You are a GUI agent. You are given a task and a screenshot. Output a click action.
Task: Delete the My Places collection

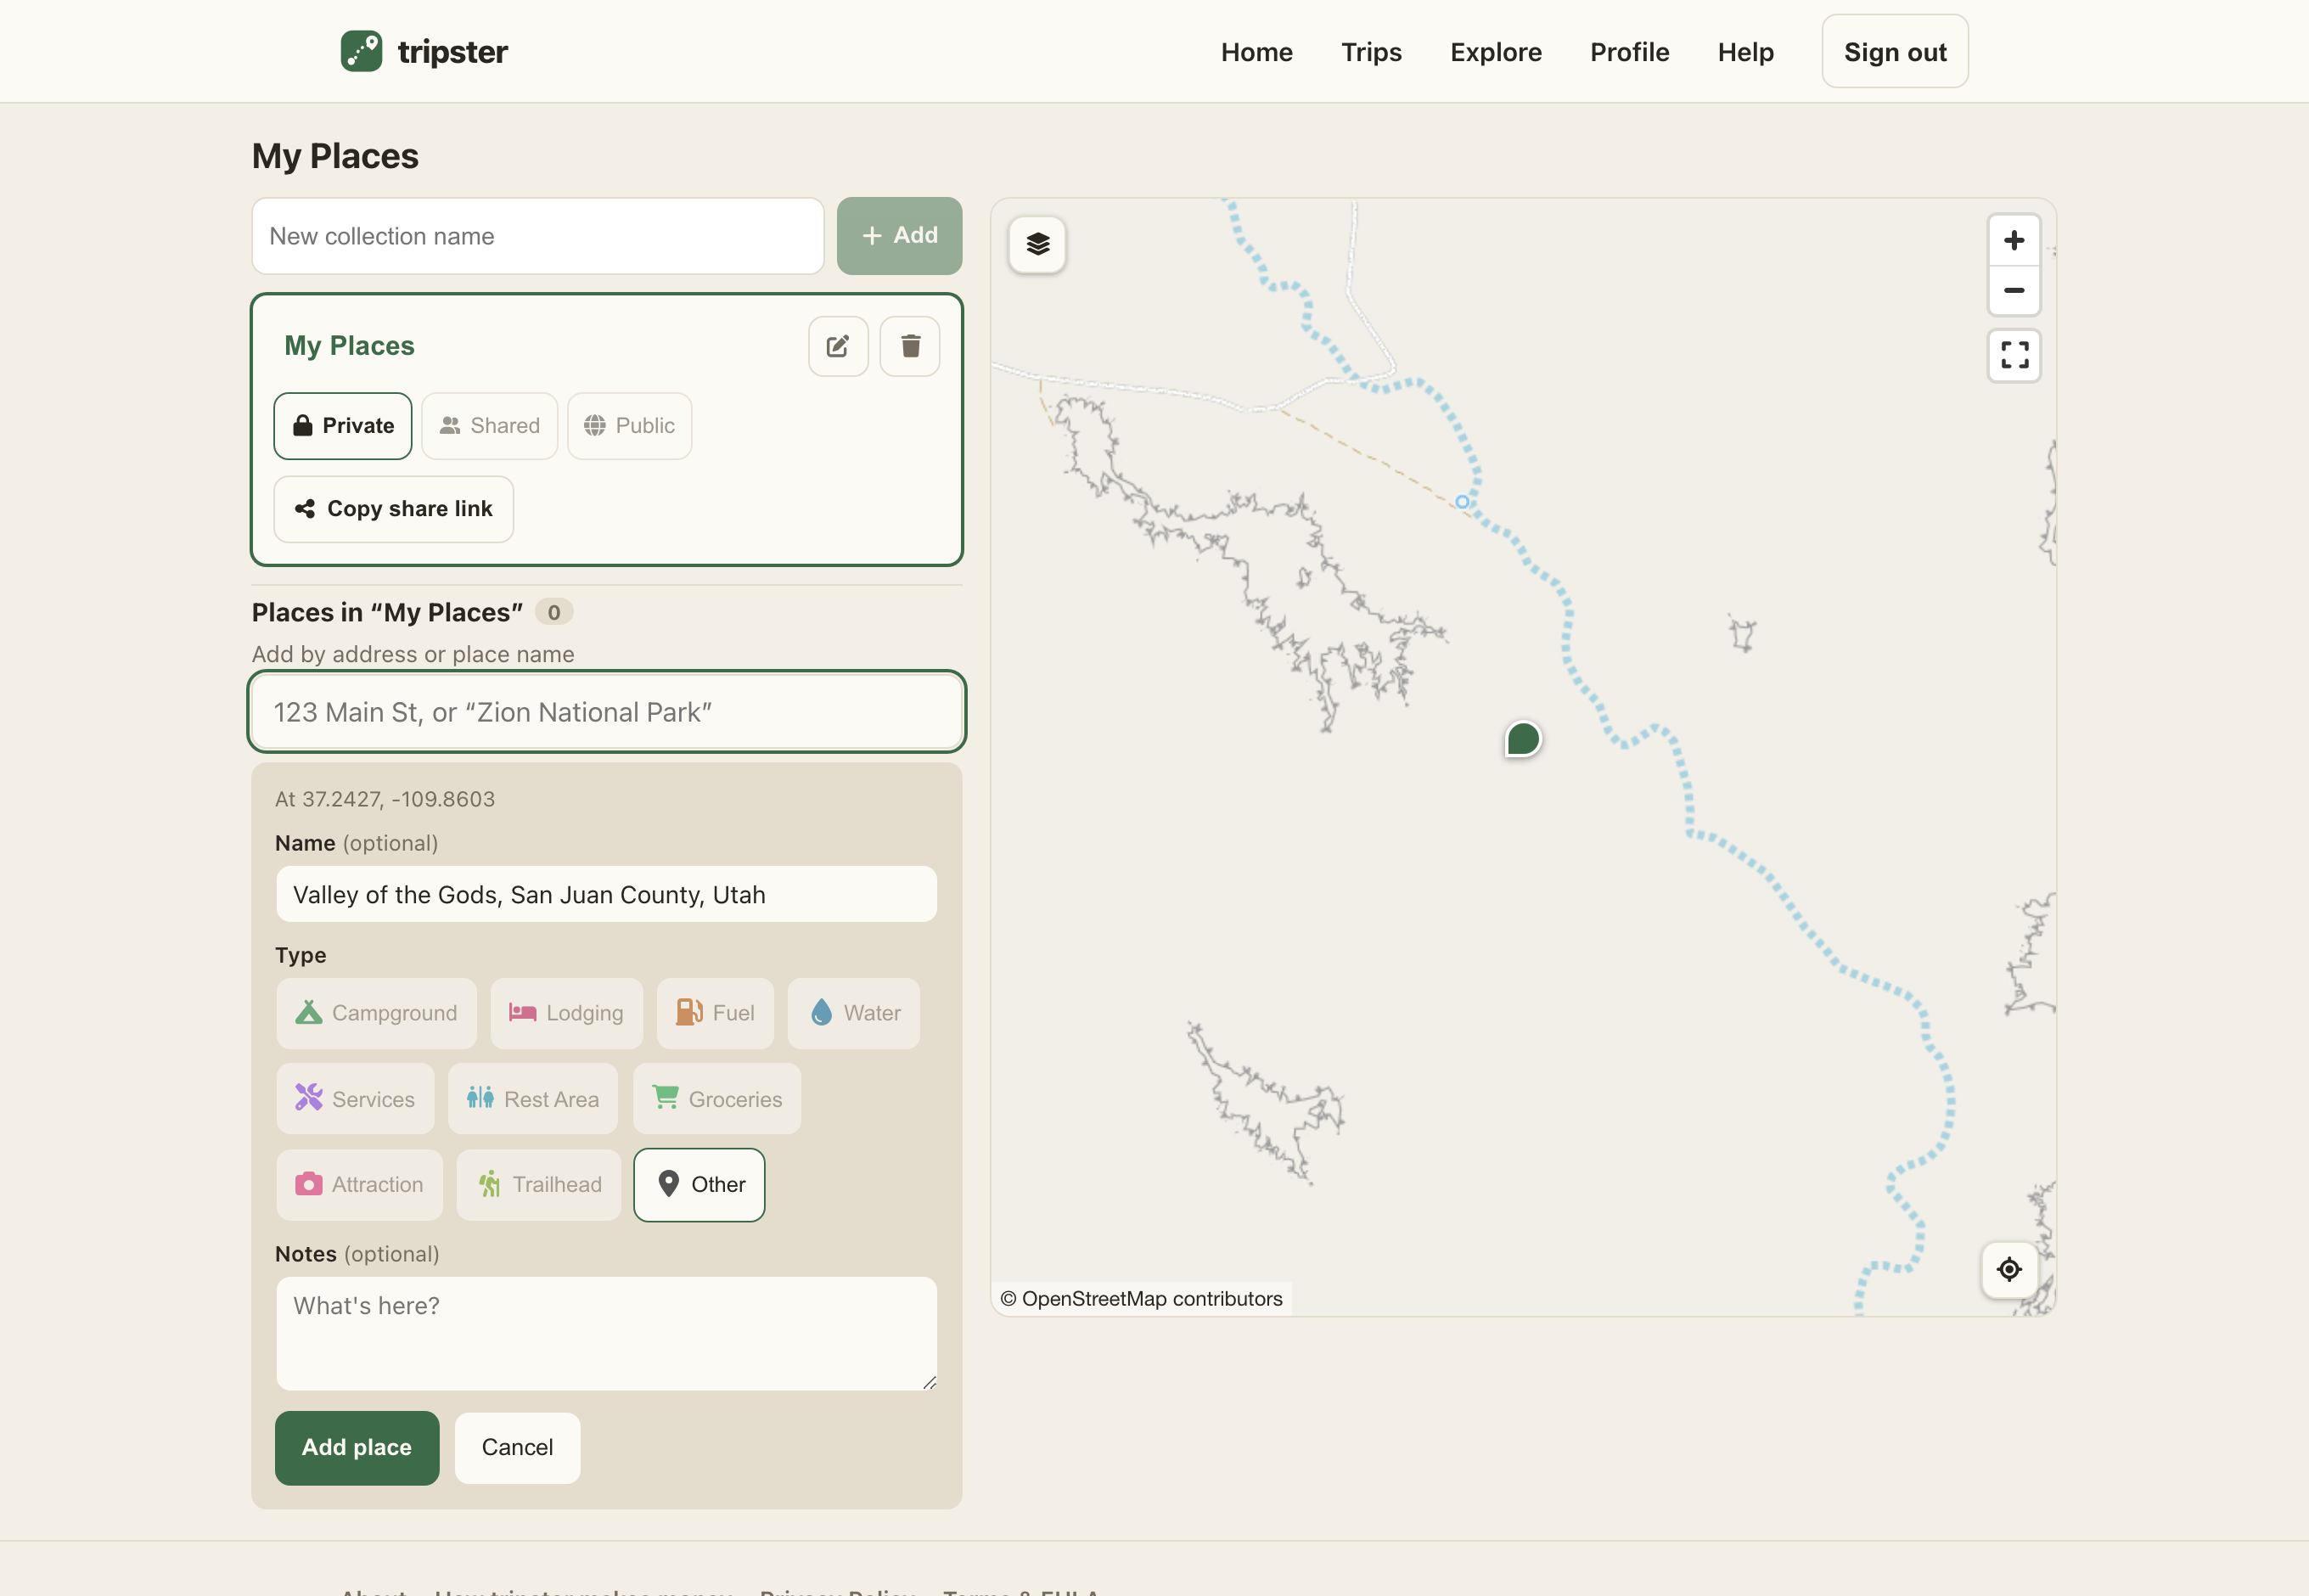tap(909, 346)
